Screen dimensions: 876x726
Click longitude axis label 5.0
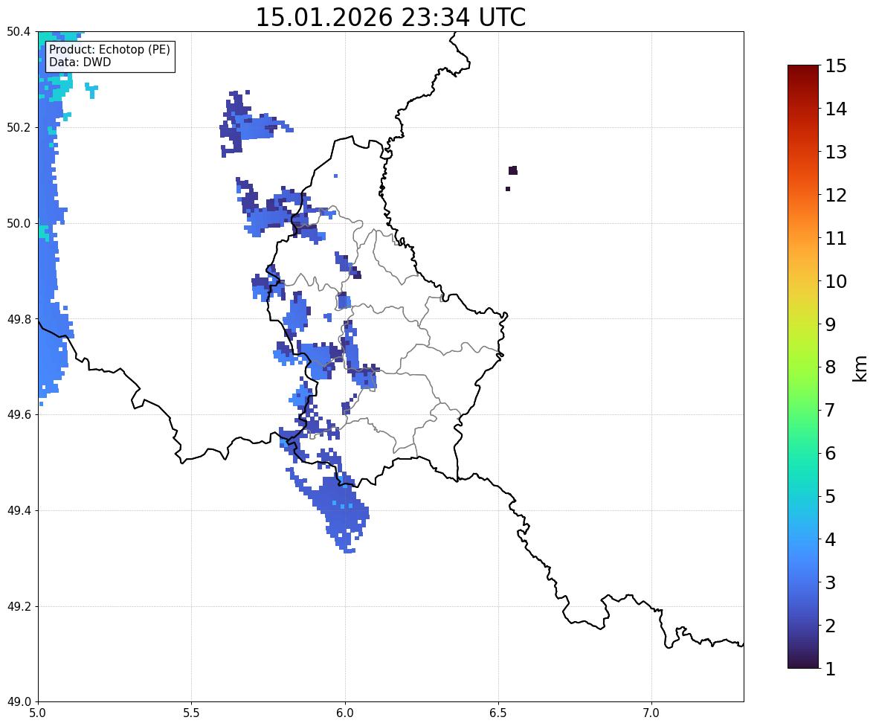tap(38, 713)
